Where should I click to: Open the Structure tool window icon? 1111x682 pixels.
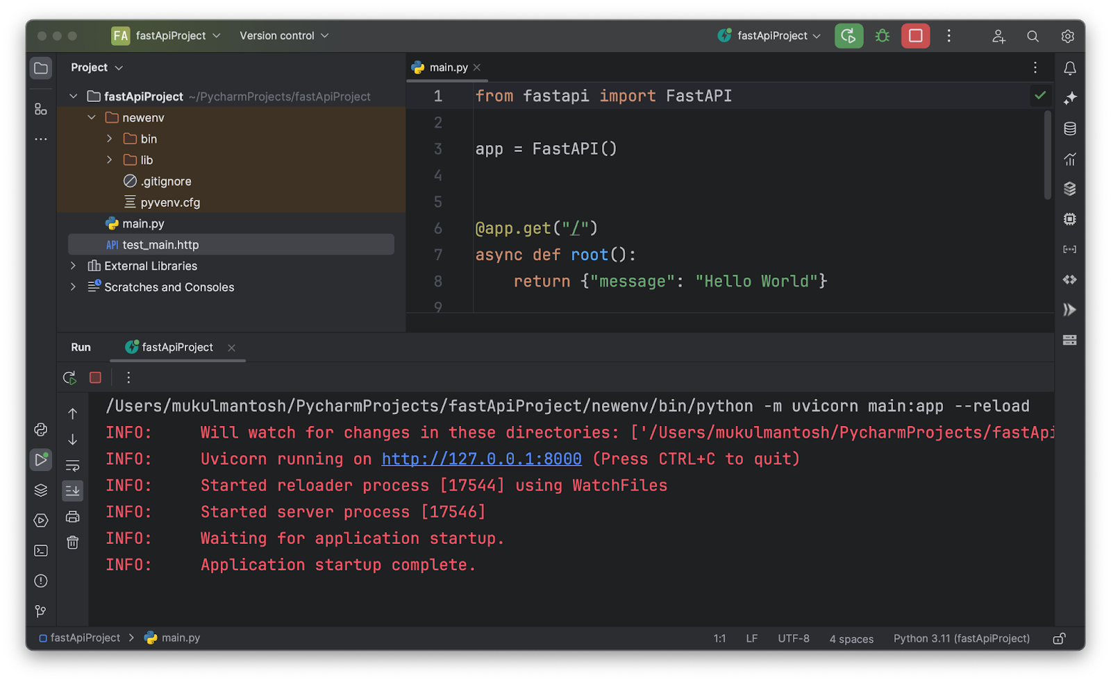tap(41, 109)
